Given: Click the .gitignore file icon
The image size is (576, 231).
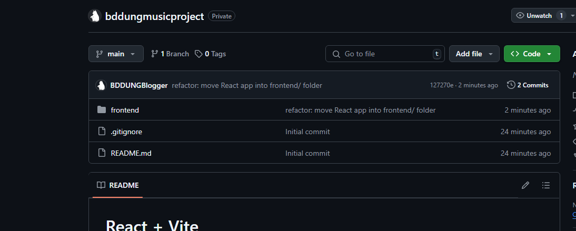Looking at the screenshot, I should click(102, 132).
